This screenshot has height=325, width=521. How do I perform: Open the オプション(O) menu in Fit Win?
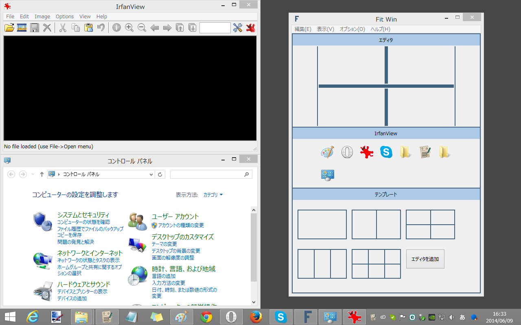click(x=352, y=29)
